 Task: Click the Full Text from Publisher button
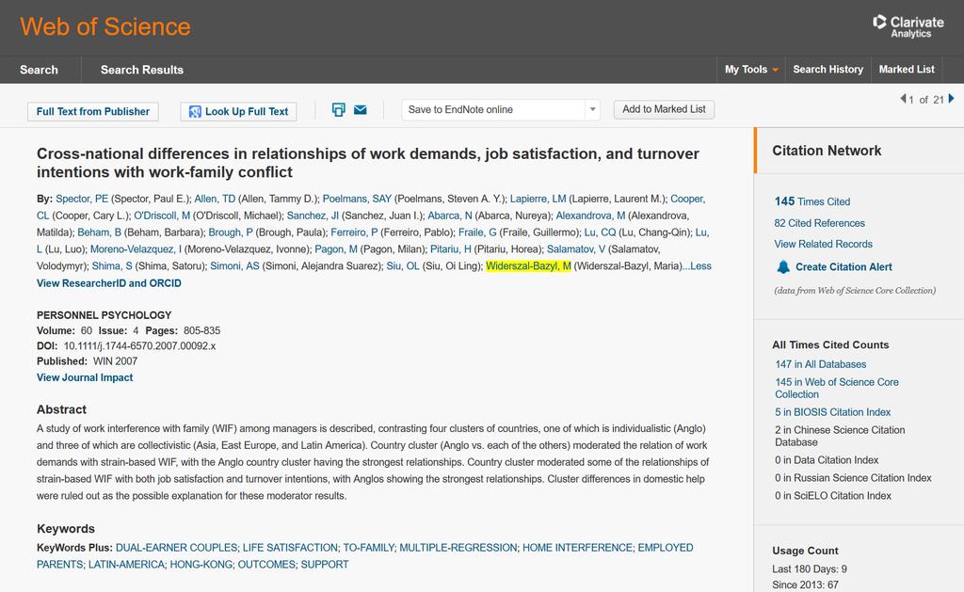coord(93,111)
